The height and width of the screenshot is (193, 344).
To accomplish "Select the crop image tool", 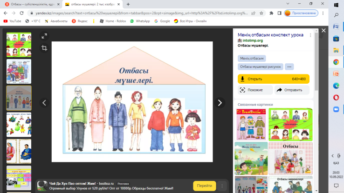I will point(44,48).
